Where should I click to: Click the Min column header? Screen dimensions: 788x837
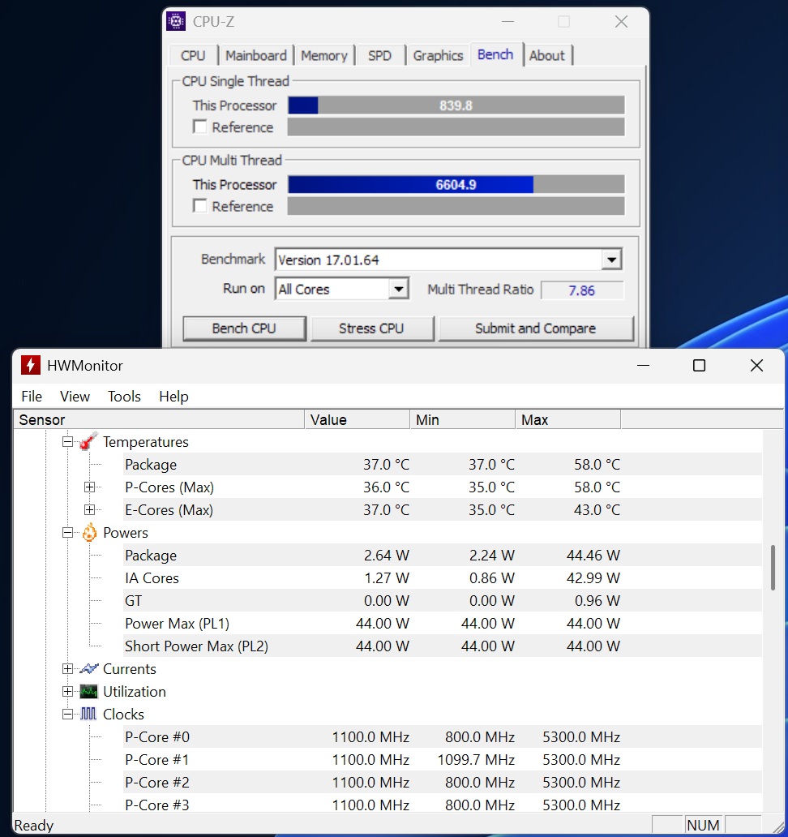click(x=463, y=419)
